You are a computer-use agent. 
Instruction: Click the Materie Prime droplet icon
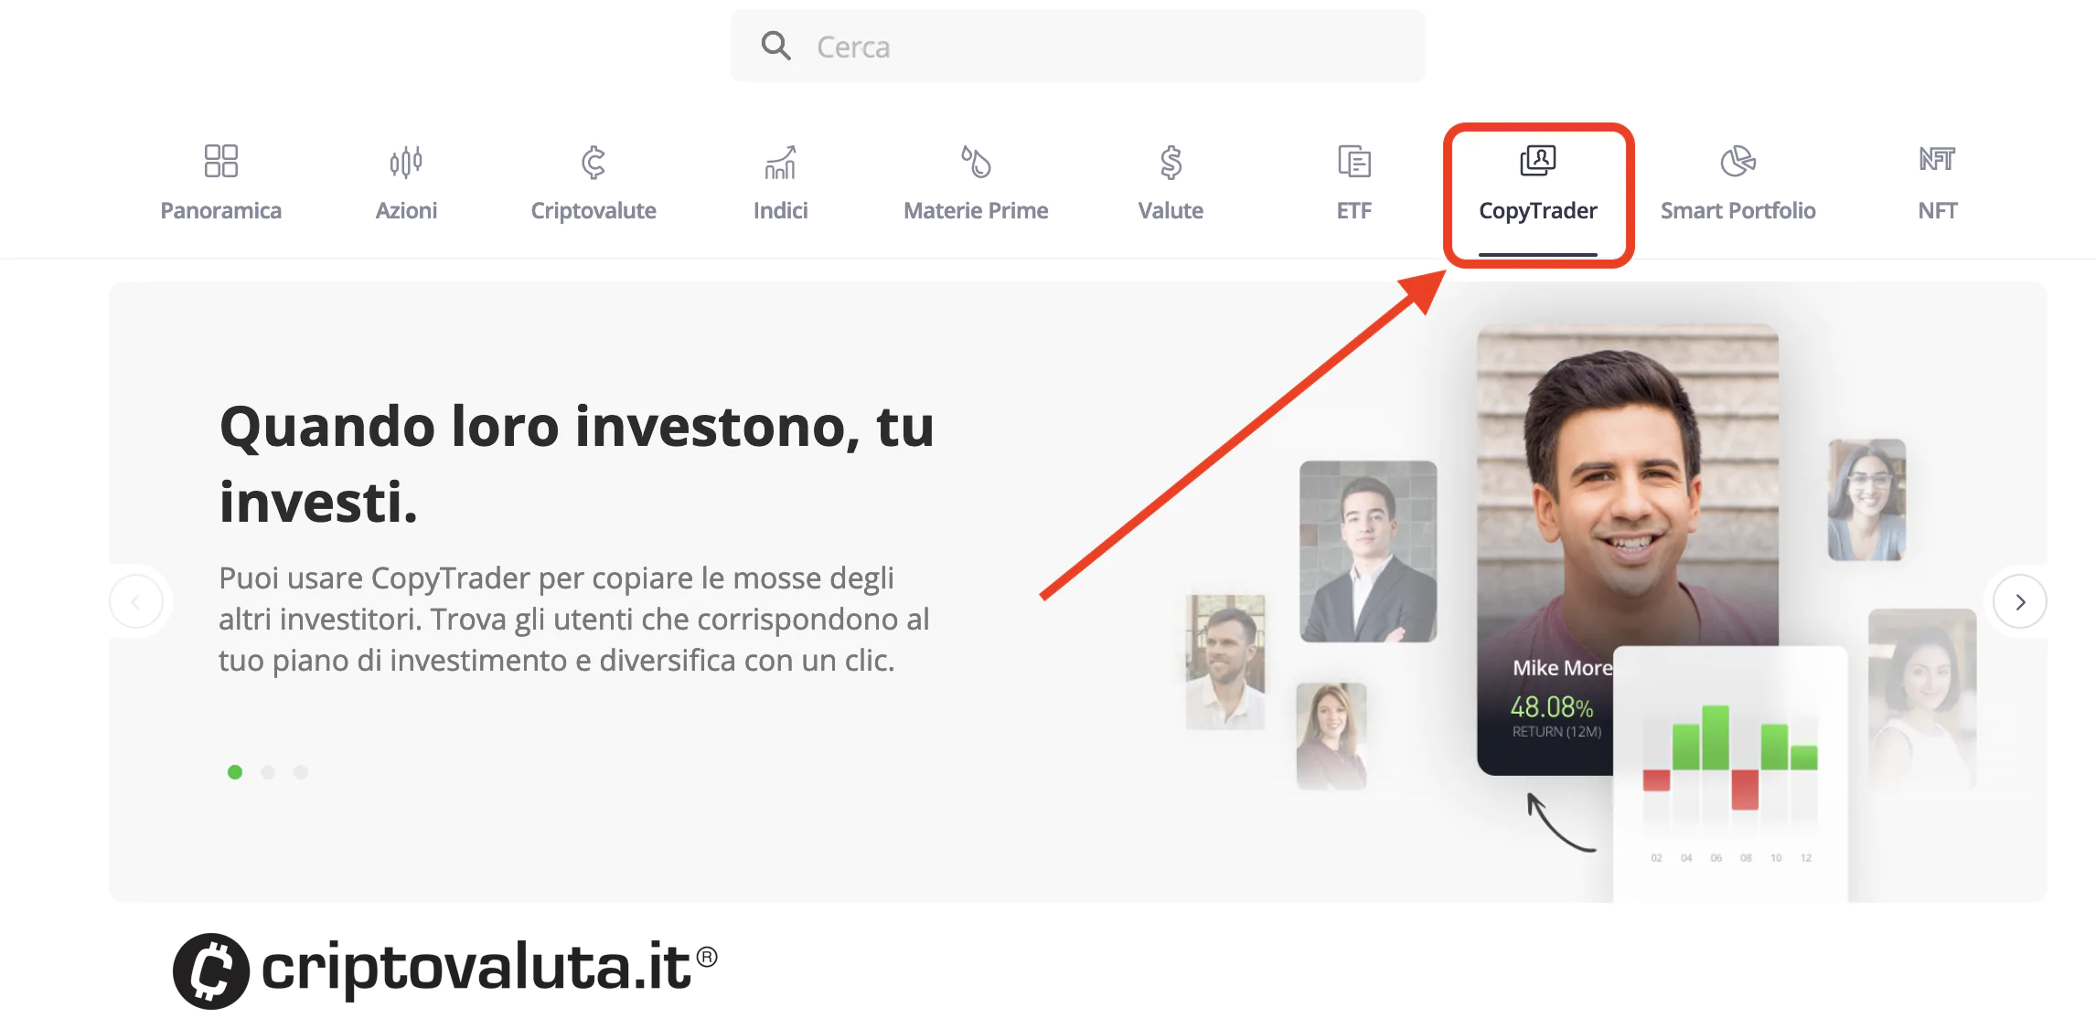[x=976, y=162]
